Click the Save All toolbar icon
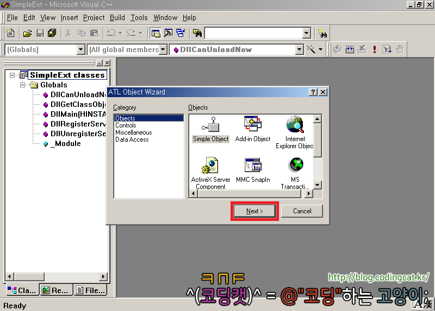This screenshot has height=311, width=435. point(52,33)
